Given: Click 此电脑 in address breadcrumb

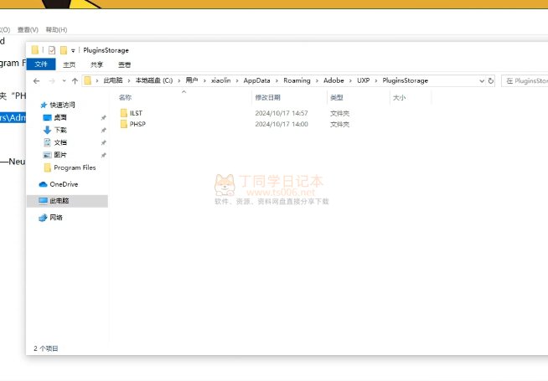Looking at the screenshot, I should coord(113,80).
